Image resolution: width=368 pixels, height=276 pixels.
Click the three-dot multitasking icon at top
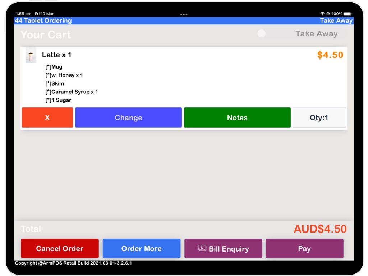point(184,15)
